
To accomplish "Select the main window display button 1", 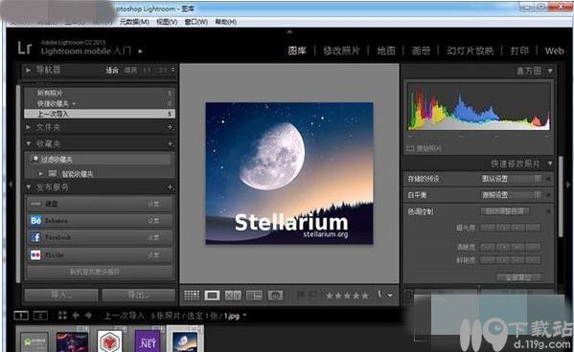I will (x=21, y=316).
